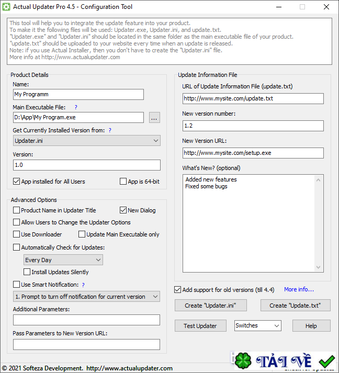Click the app icon in title bar
The image size is (339, 373).
click(x=6, y=7)
